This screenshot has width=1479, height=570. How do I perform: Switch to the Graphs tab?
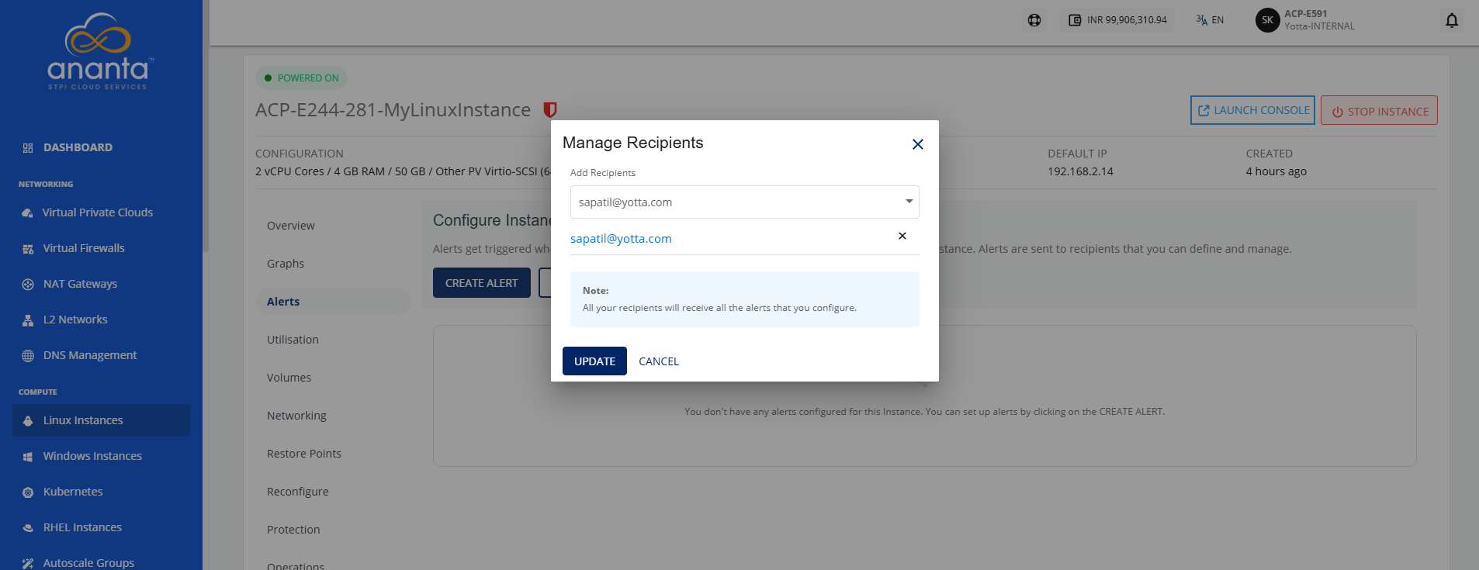pos(286,264)
